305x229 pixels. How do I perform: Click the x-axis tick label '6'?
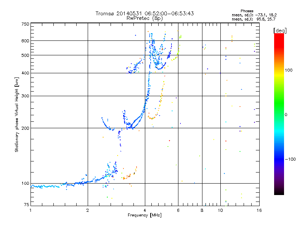click(x=178, y=210)
